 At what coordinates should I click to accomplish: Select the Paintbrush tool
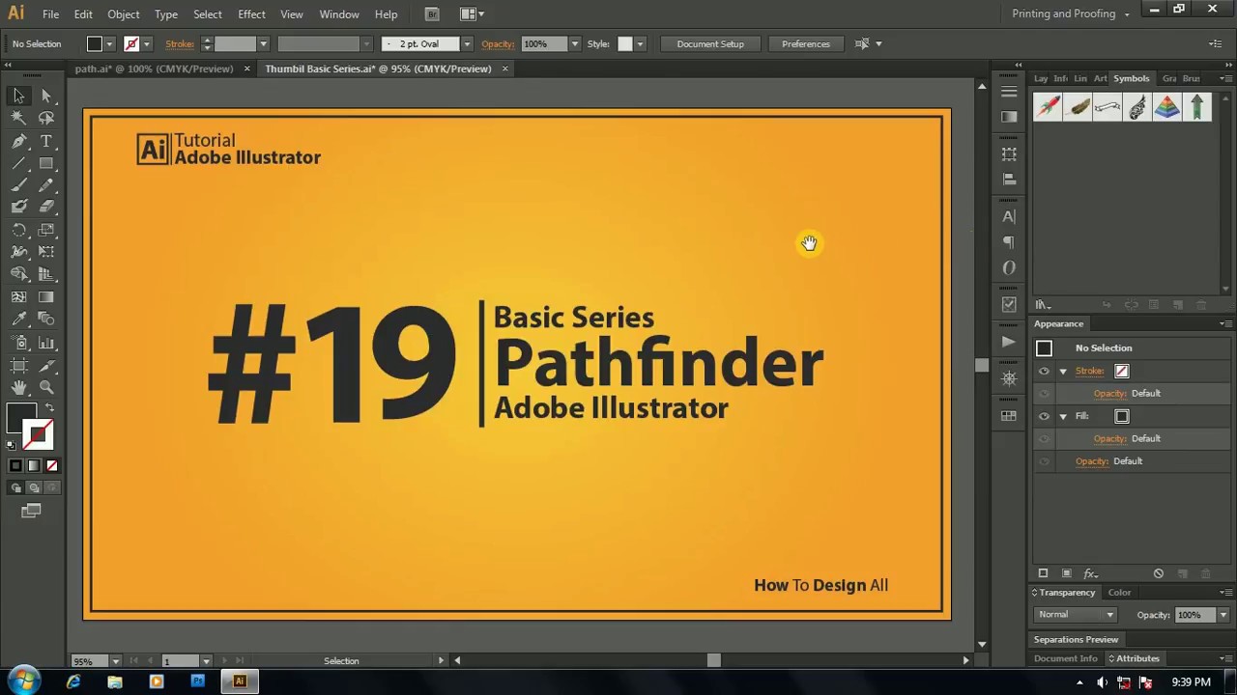coord(18,185)
